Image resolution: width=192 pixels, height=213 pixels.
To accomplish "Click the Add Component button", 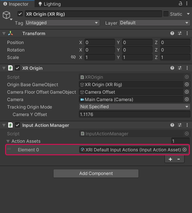I will coord(96,173).
